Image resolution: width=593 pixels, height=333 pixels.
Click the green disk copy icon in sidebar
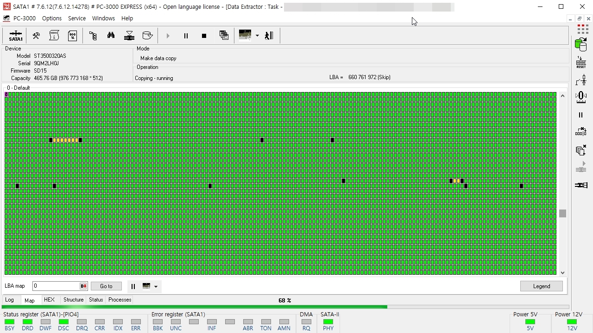[x=580, y=44]
